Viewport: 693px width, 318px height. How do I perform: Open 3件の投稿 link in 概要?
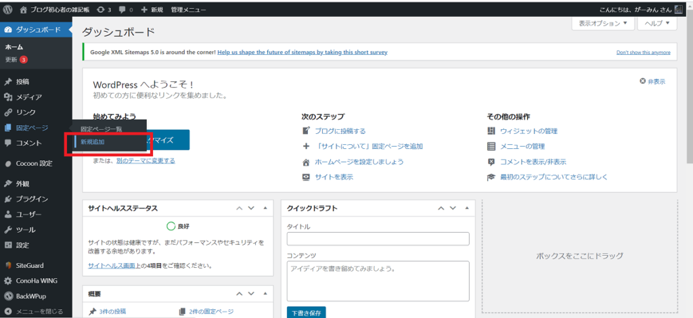point(112,312)
